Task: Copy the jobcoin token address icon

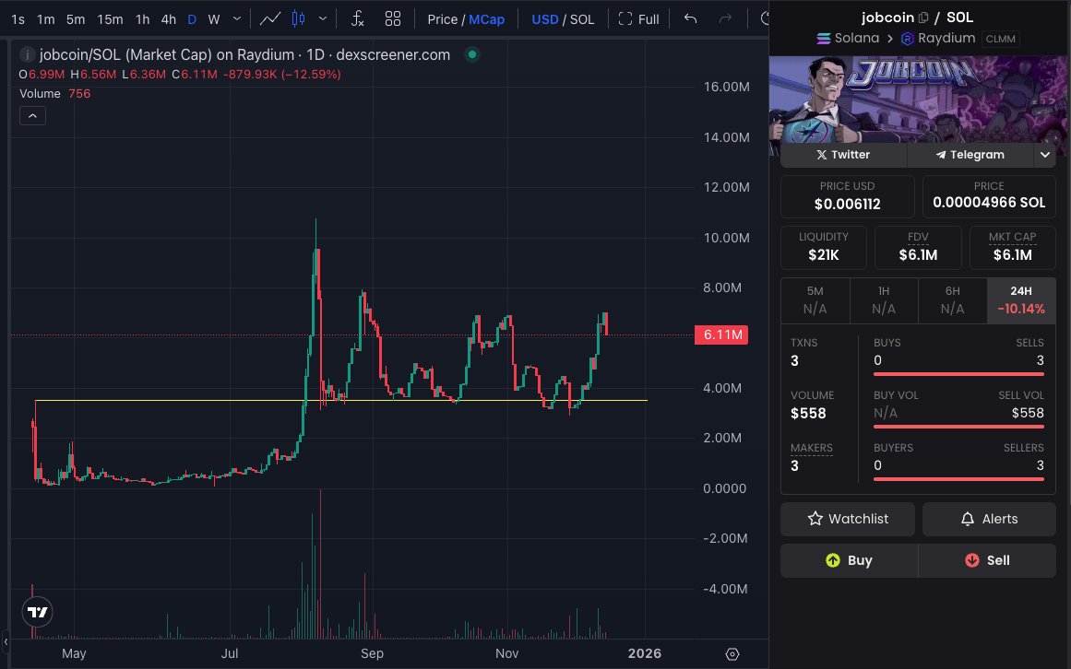Action: pos(923,18)
